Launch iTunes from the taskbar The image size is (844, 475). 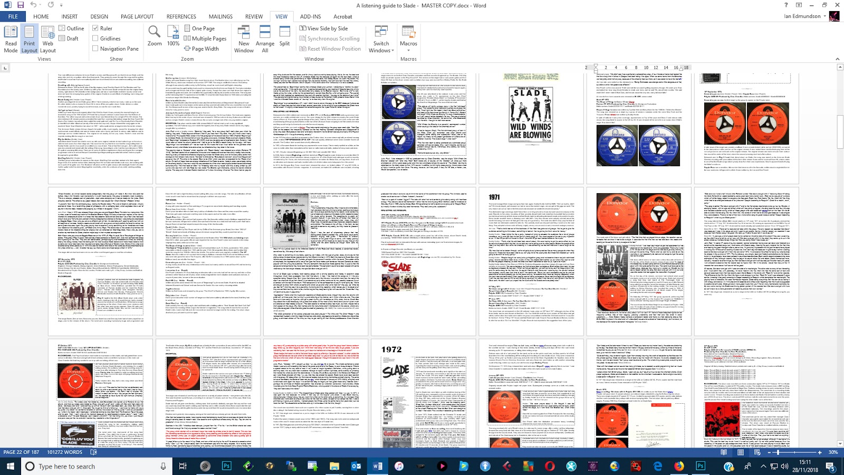(x=399, y=466)
